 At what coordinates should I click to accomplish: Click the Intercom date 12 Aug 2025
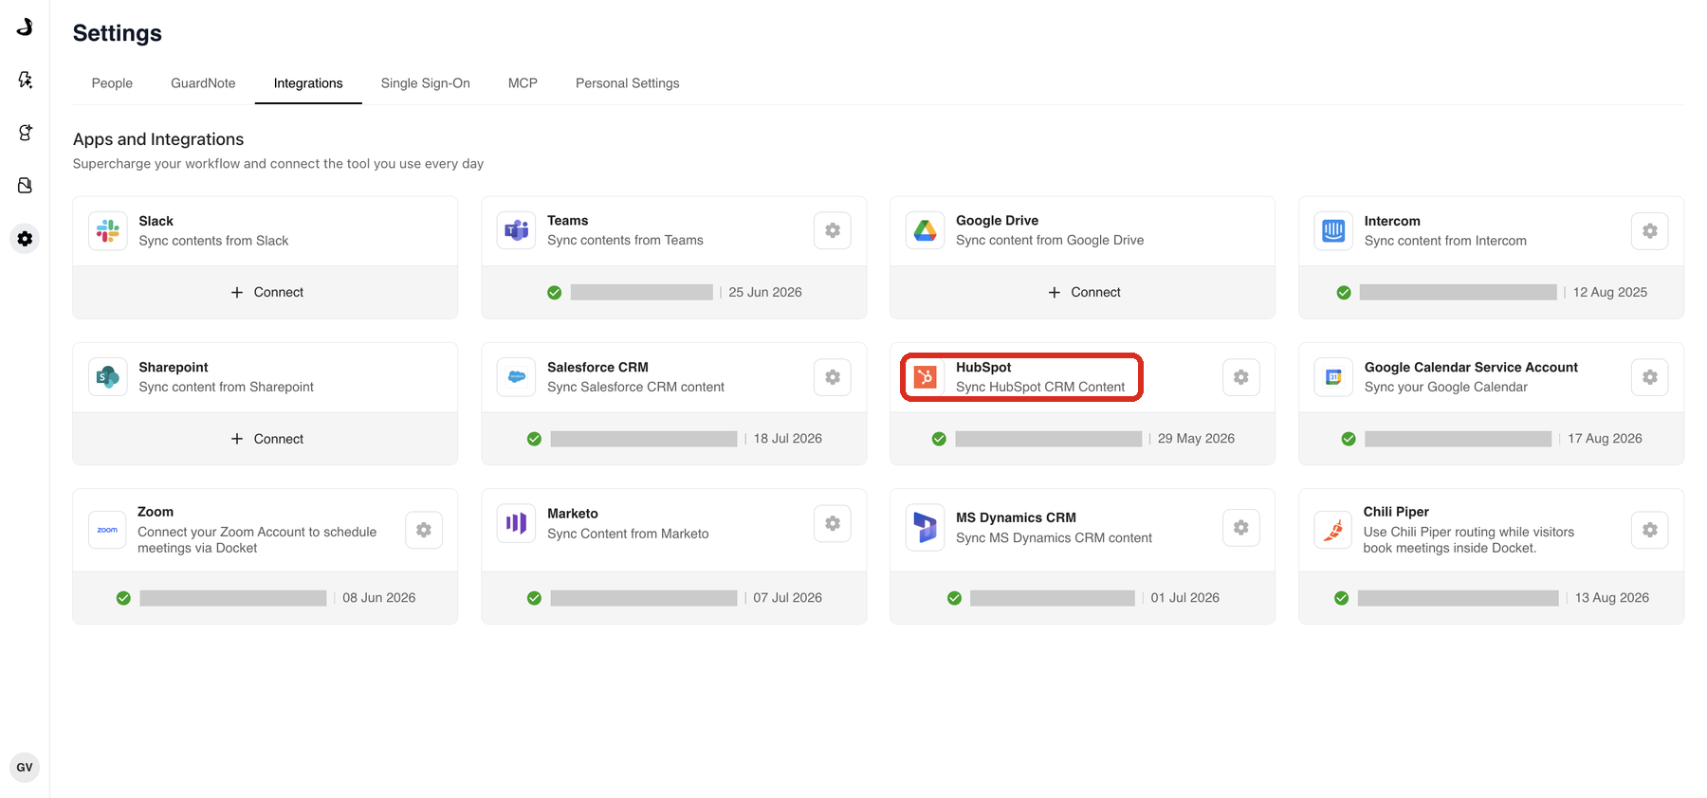1610,292
